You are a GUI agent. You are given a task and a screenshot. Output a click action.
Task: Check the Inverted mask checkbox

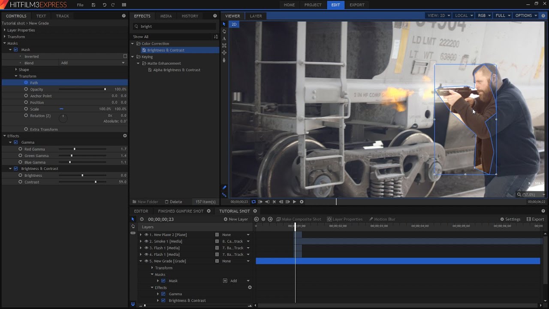[x=125, y=56]
